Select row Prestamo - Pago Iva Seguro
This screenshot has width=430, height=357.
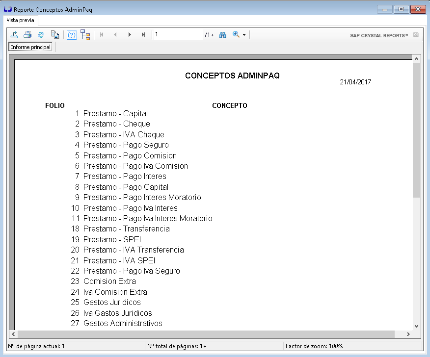pyautogui.click(x=132, y=271)
